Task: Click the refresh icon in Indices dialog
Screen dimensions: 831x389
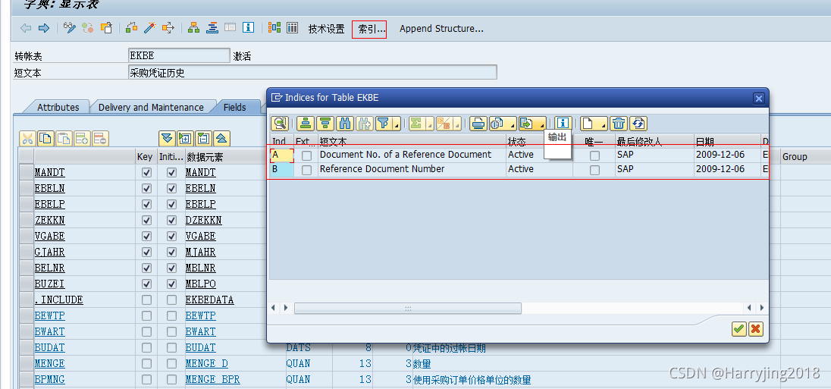Action: point(638,124)
